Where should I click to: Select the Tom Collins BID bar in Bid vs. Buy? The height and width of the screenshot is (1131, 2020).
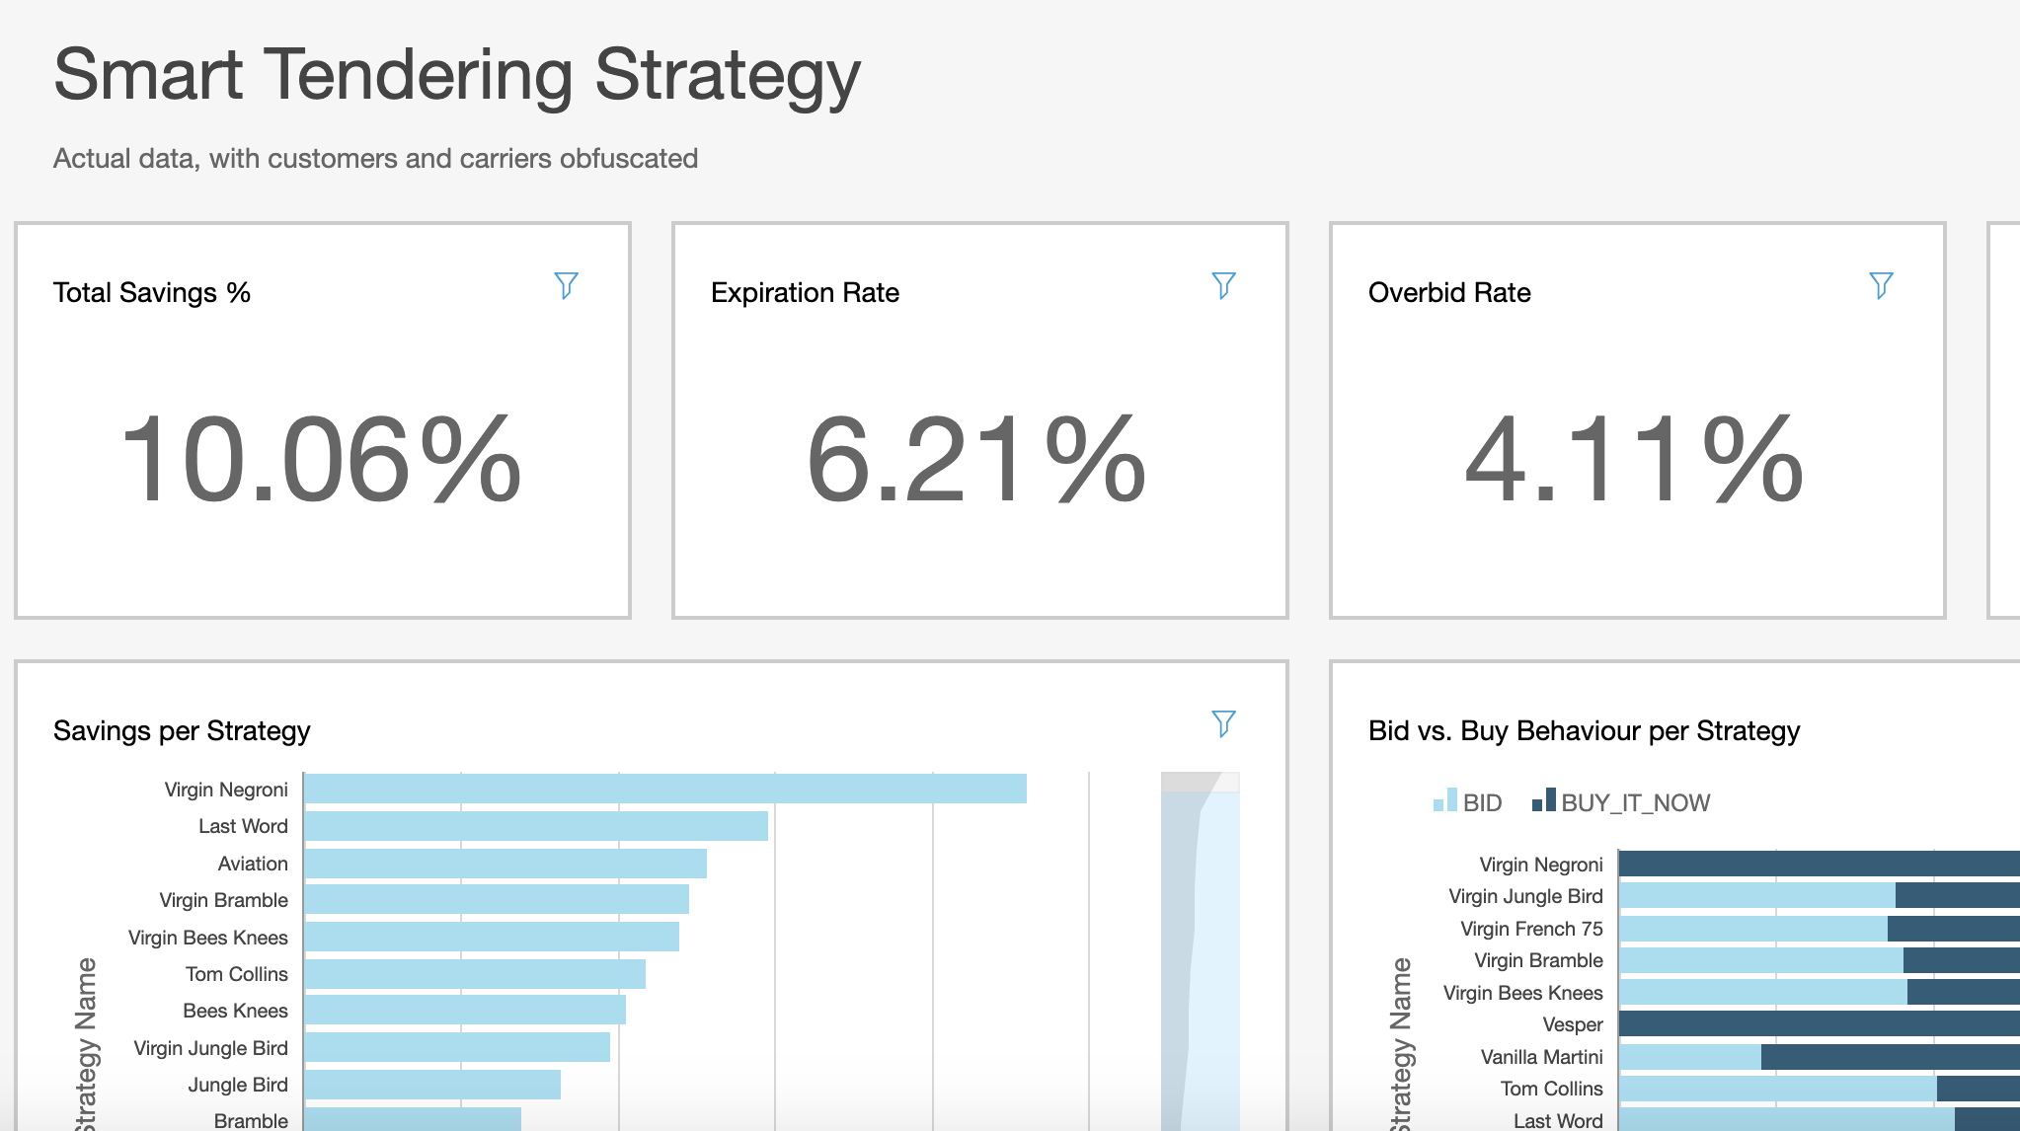1778,1089
